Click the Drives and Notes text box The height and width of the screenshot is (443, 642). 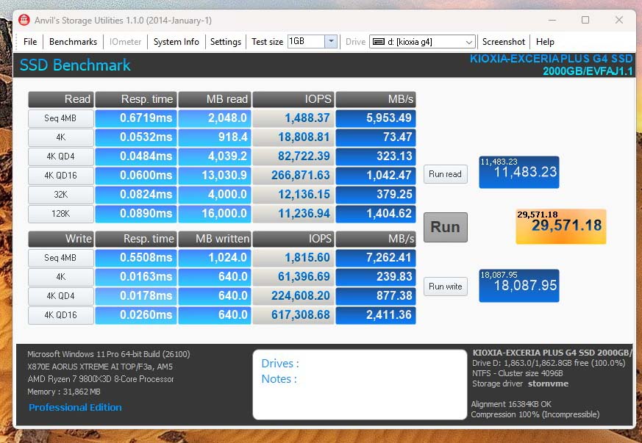click(360, 384)
